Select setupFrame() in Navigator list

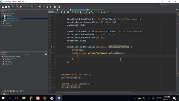click(8, 65)
